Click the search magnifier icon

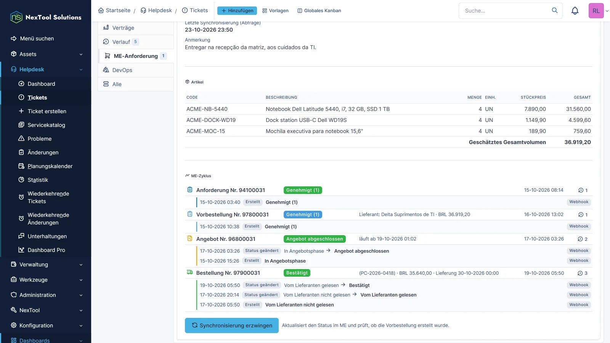click(x=555, y=10)
